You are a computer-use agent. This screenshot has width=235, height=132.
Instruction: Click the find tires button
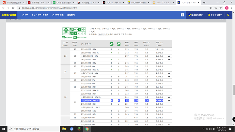pyautogui.click(x=215, y=15)
